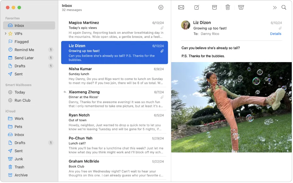Mark the selected message as junk

pos(241,7)
